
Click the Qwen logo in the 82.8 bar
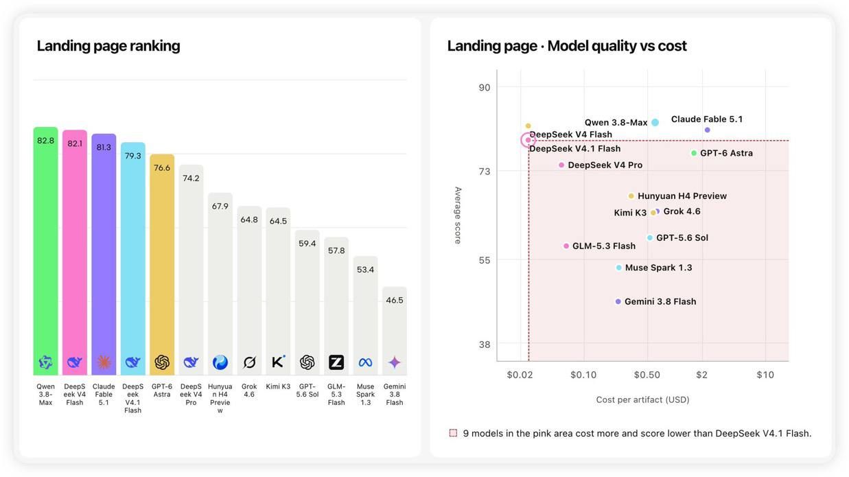click(x=45, y=362)
